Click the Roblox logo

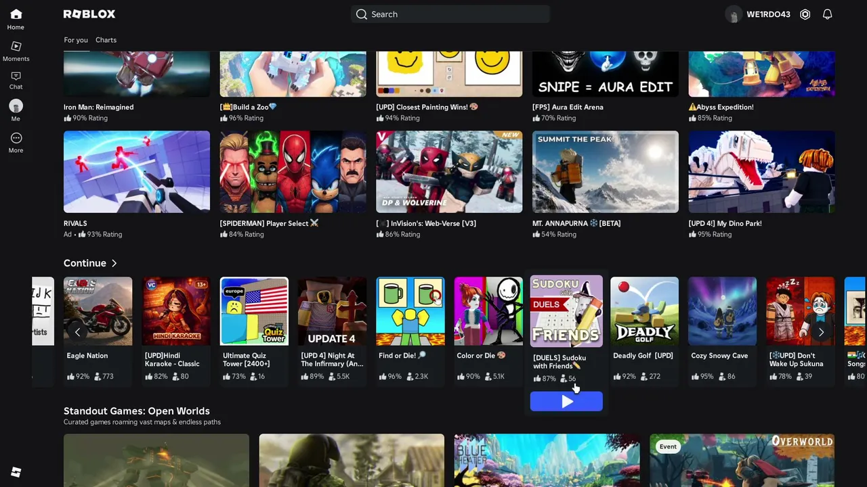89,14
